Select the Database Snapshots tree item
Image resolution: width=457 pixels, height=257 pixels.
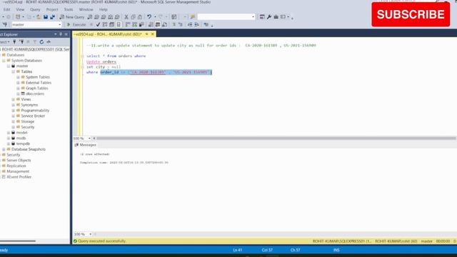click(x=29, y=149)
